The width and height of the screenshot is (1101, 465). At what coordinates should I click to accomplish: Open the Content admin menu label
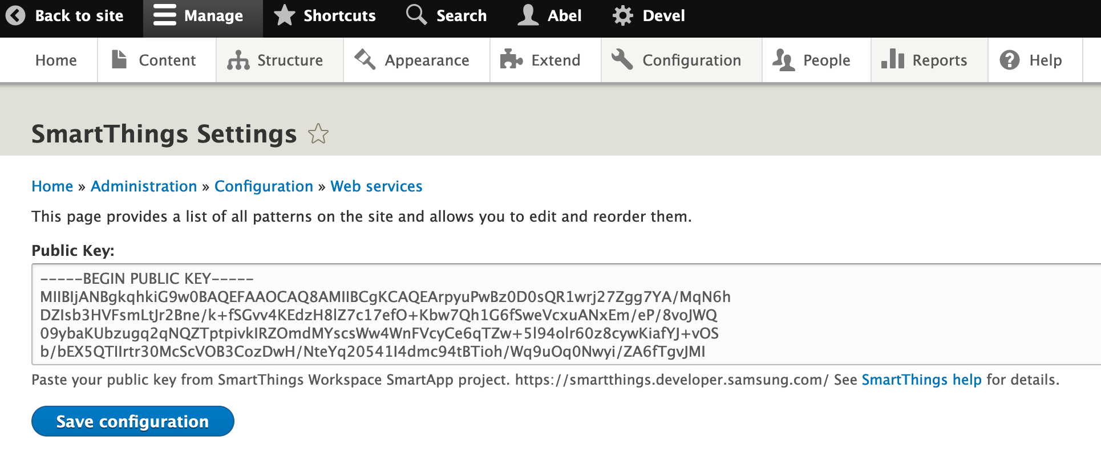click(167, 60)
